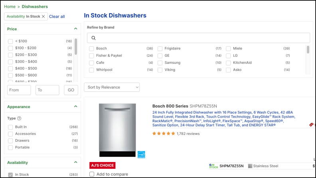Select the KitchenAid brand checkbox

(x=228, y=63)
